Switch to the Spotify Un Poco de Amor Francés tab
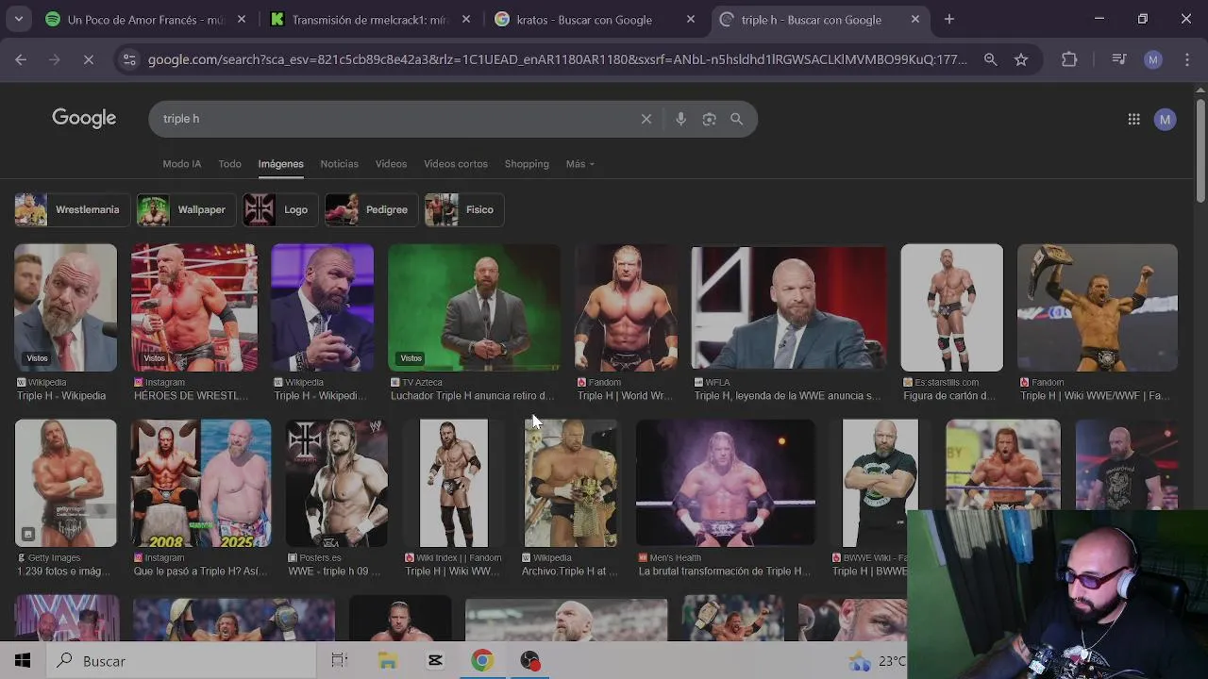Viewport: 1208px width, 679px height. pyautogui.click(x=145, y=19)
